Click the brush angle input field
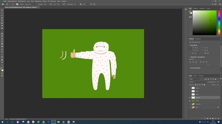Image resolution: width=222 pixels, height=124 pixels. click(87, 4)
